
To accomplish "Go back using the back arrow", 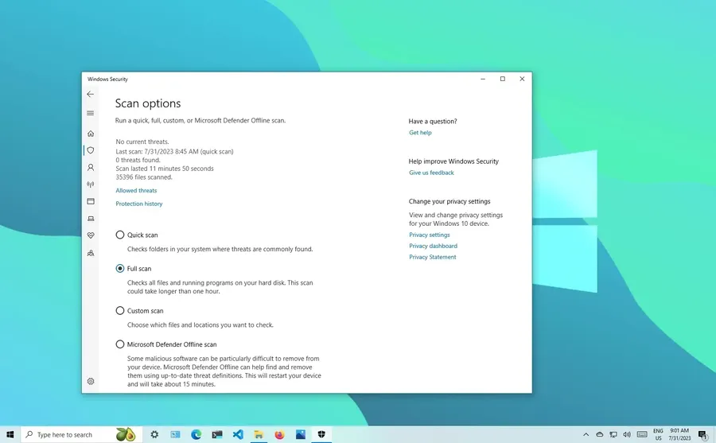I will click(x=91, y=94).
